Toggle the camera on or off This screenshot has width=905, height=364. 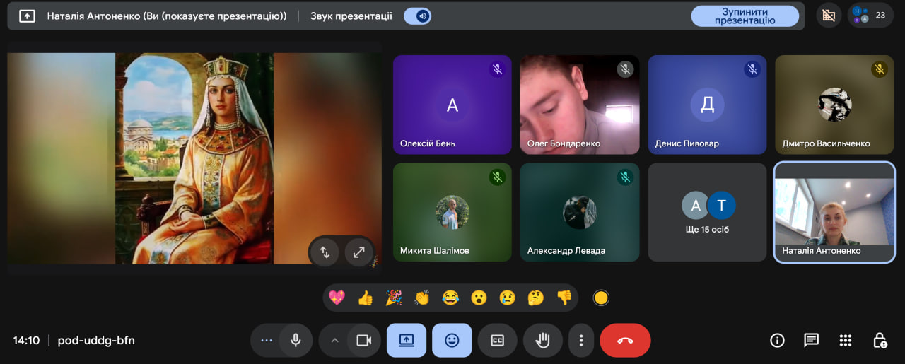[363, 340]
